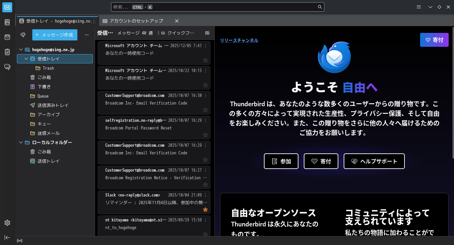The image size is (454, 245).
Task: Open the more menu on the Slack message
Action: 205,195
